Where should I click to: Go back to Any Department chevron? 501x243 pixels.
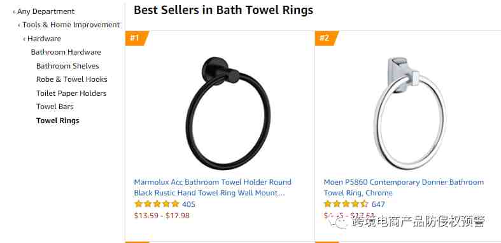(x=14, y=12)
